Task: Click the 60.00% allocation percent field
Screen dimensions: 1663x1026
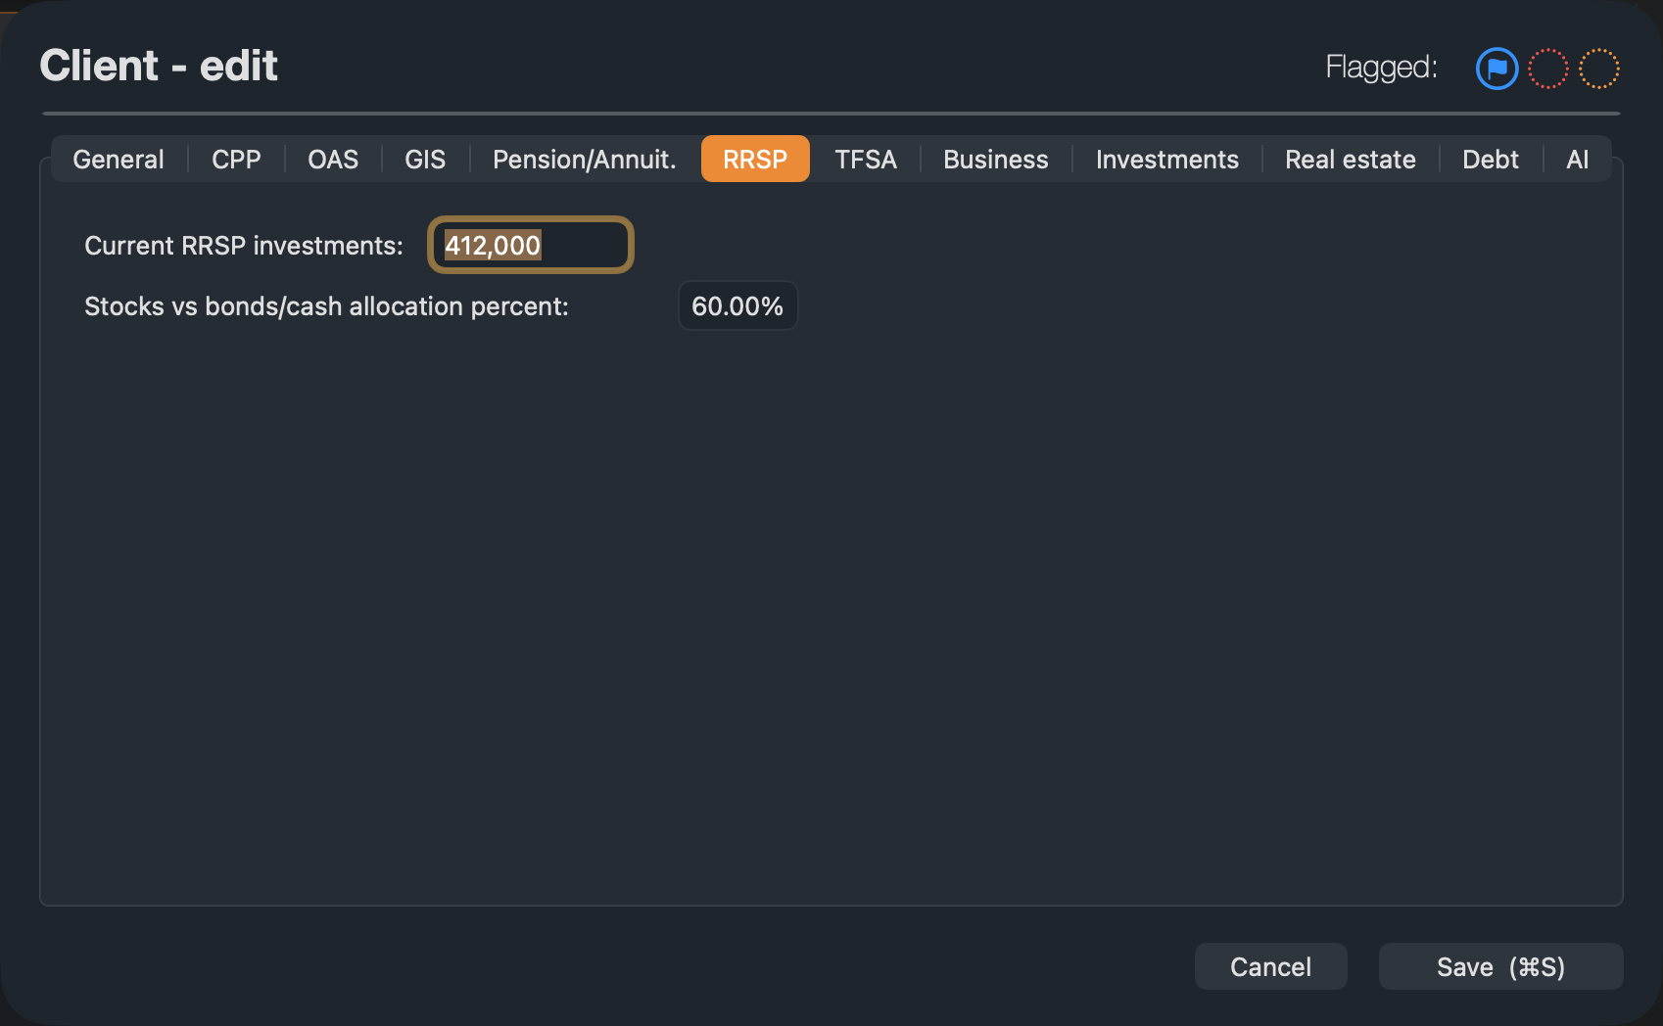Action: tap(737, 306)
